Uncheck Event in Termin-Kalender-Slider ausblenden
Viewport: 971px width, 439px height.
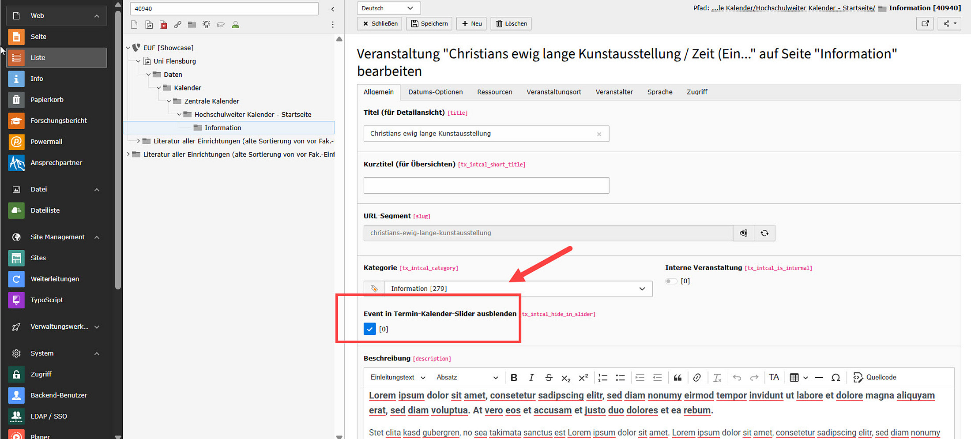pyautogui.click(x=369, y=329)
